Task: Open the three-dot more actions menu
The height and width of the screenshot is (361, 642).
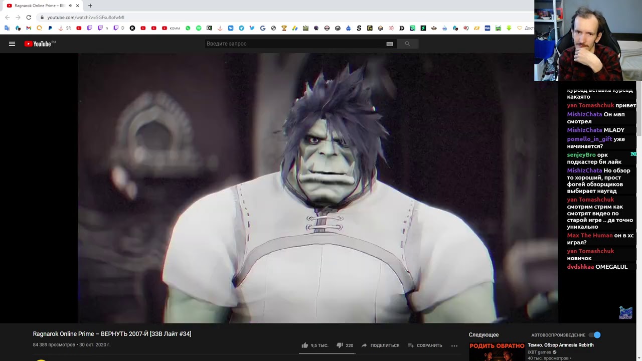Action: [x=454, y=345]
